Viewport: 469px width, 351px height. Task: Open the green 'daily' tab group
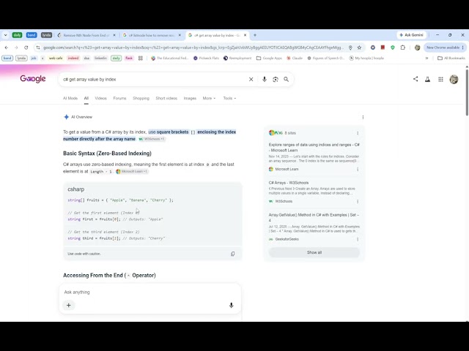point(17,35)
